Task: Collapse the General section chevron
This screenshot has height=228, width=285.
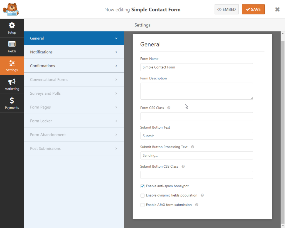Action: point(116,38)
